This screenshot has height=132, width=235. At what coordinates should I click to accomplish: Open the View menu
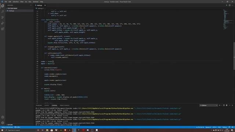[22, 1]
